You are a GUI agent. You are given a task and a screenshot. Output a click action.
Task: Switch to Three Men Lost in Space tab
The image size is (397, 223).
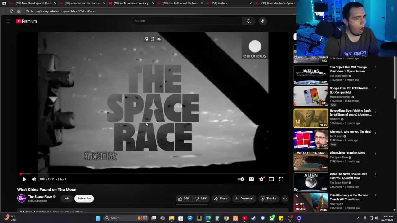pyautogui.click(x=275, y=3)
